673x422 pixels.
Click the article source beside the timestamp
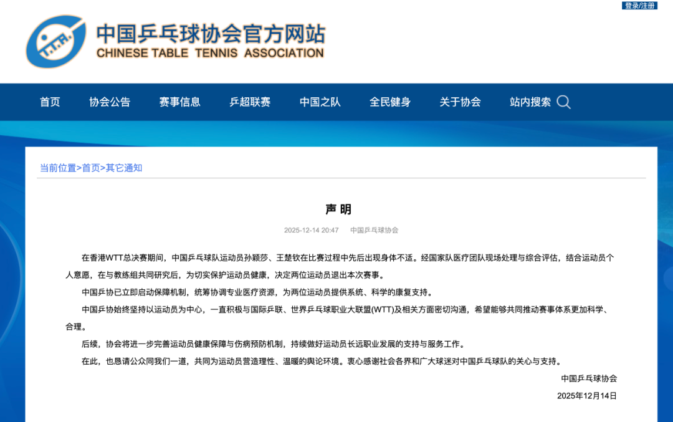click(x=374, y=230)
